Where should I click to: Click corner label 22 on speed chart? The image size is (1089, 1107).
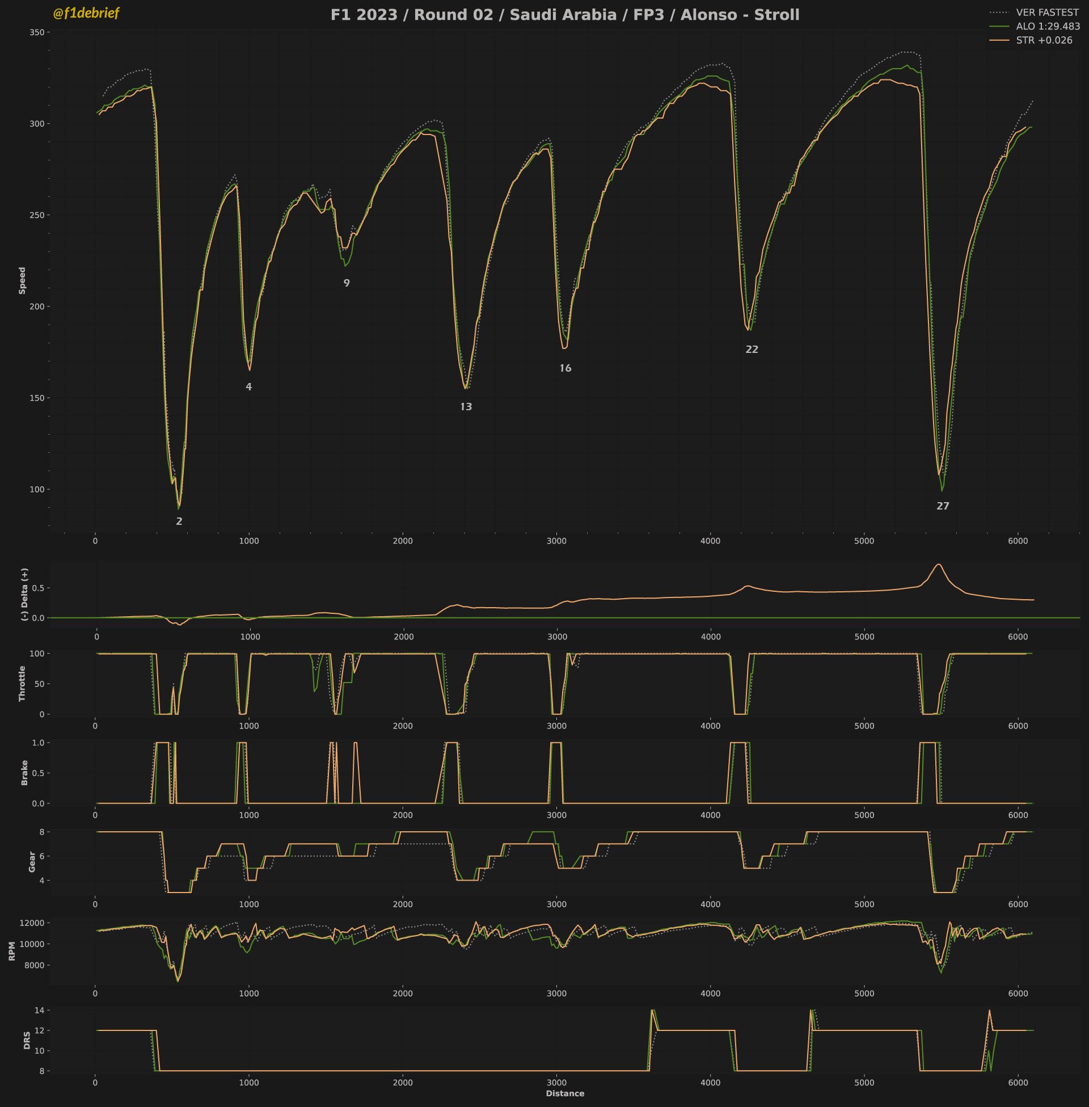[752, 350]
